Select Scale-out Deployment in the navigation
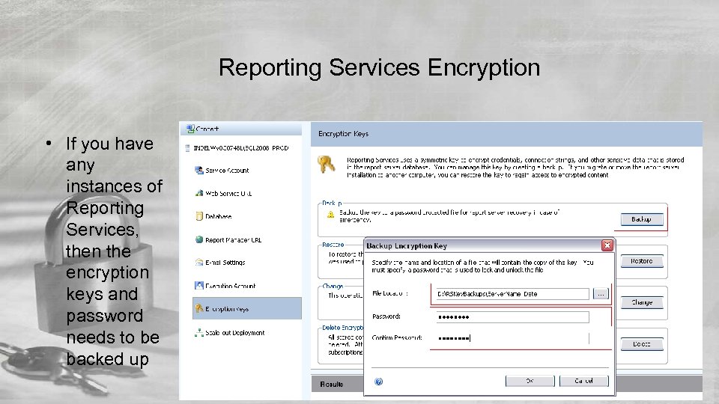 coord(234,333)
